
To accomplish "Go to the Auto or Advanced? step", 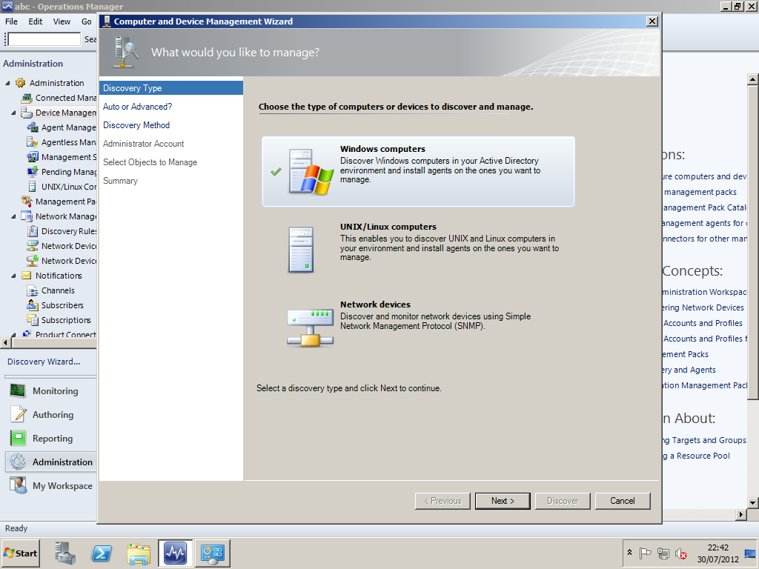I will [137, 107].
